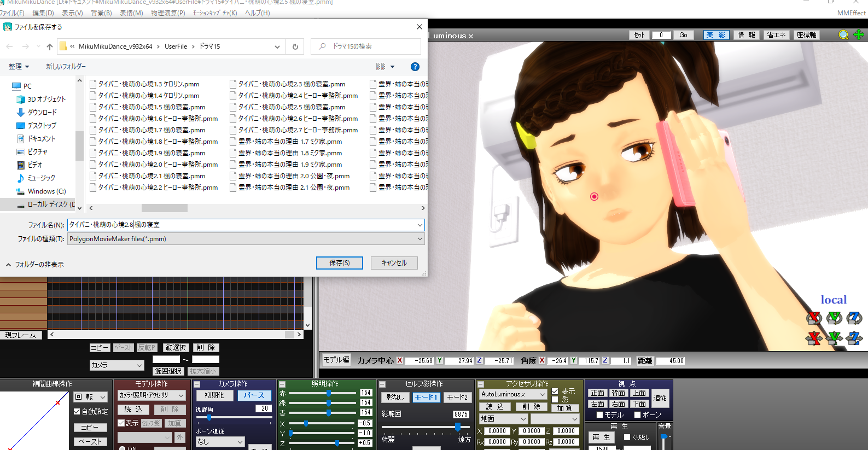Open the 編集(D) menu
Image resolution: width=868 pixels, height=450 pixels.
click(x=43, y=13)
